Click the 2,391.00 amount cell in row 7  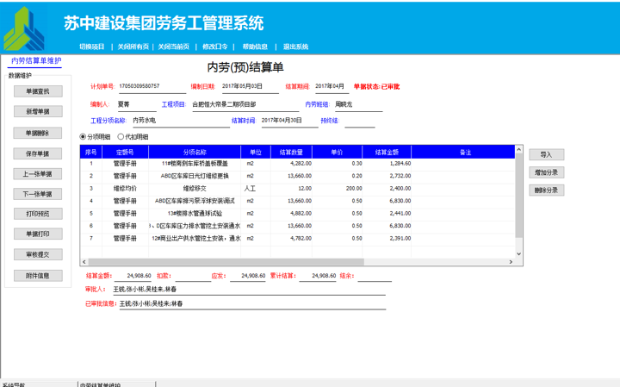(x=387, y=238)
